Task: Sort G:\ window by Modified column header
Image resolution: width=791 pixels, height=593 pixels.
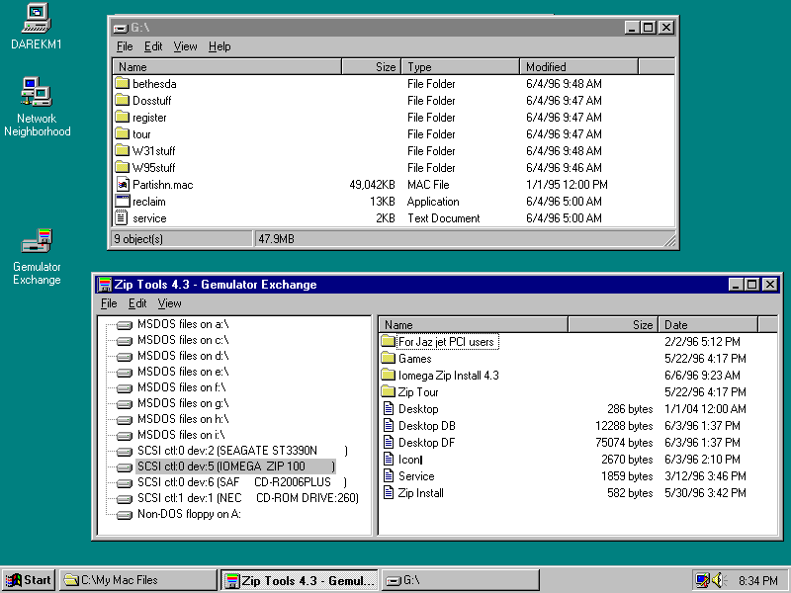Action: [579, 66]
